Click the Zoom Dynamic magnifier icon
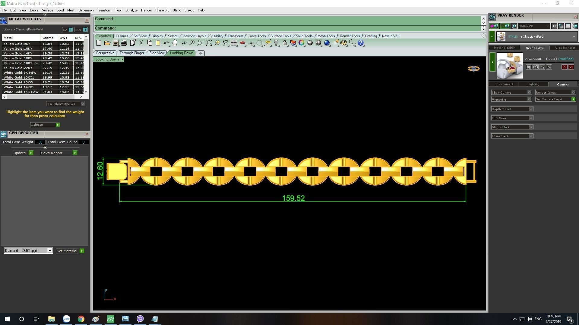 tap(192, 43)
